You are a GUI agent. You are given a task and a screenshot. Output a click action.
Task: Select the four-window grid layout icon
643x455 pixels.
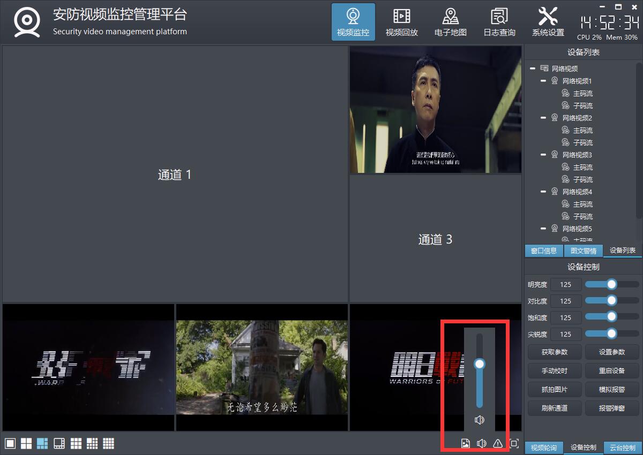pyautogui.click(x=26, y=443)
